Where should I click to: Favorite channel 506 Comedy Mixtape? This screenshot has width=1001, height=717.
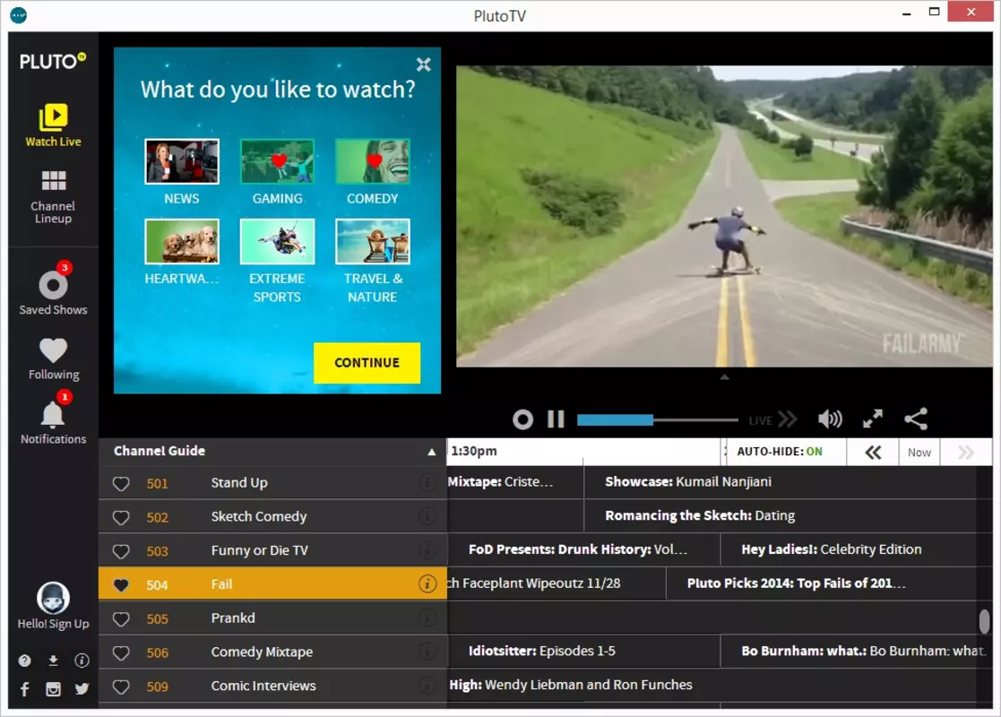tap(121, 652)
